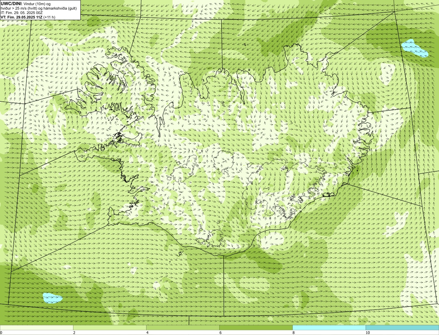Click the 'UWC/DINI: Vindur (10m) og' title line
The width and height of the screenshot is (439, 335).
(x=26, y=3)
